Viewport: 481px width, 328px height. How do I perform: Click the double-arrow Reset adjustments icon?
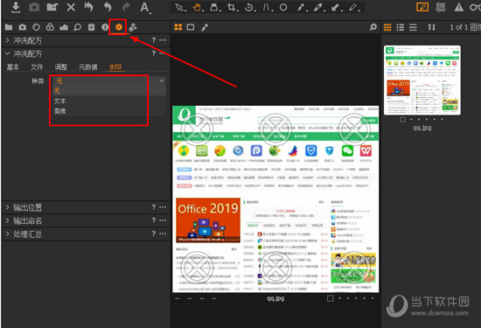[89, 7]
